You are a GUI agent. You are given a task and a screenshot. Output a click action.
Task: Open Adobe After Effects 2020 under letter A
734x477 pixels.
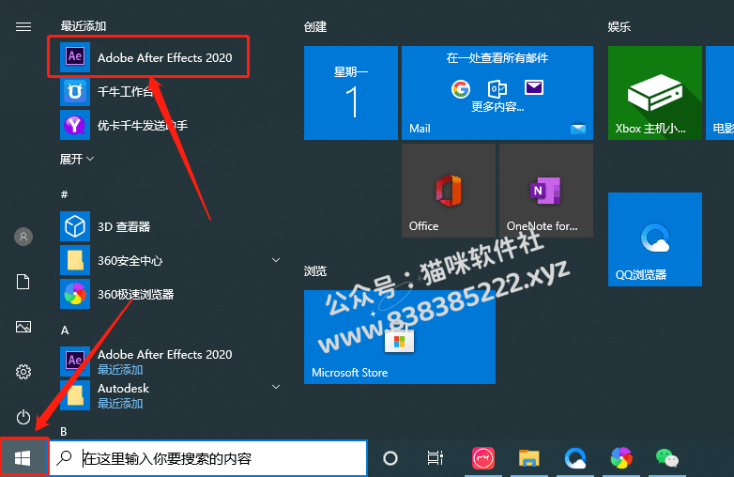[x=172, y=361]
